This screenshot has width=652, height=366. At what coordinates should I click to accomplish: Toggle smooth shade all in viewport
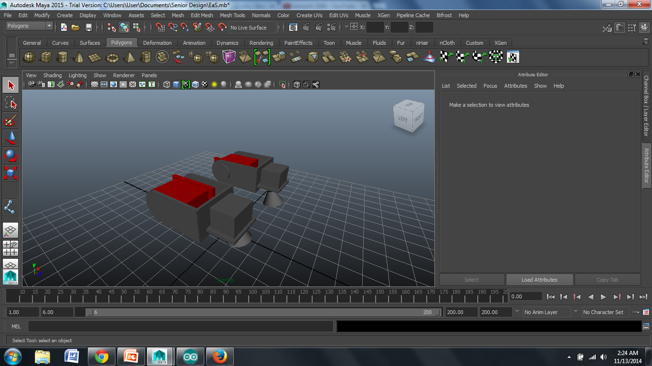(176, 84)
